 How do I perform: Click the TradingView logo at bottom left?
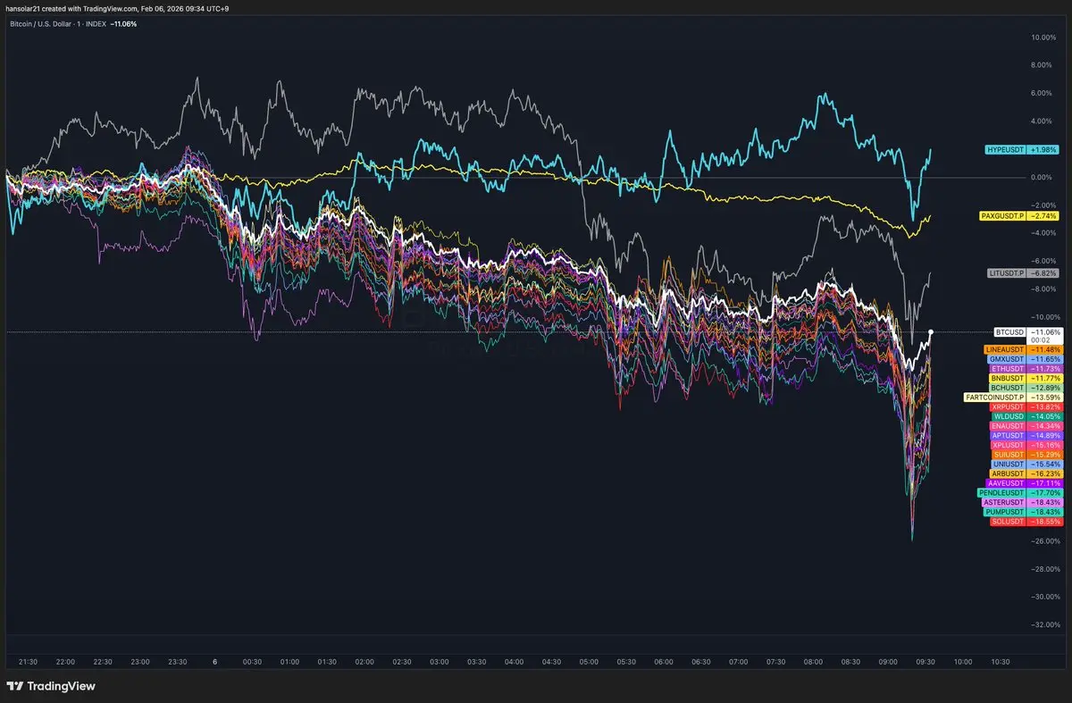pos(50,686)
